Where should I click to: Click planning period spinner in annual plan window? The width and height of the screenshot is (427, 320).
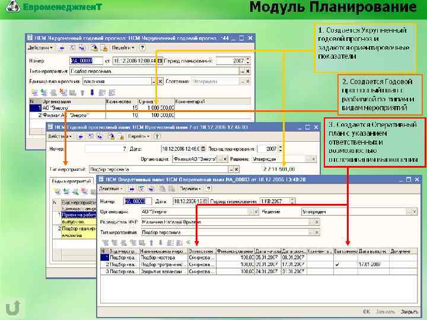point(281,149)
